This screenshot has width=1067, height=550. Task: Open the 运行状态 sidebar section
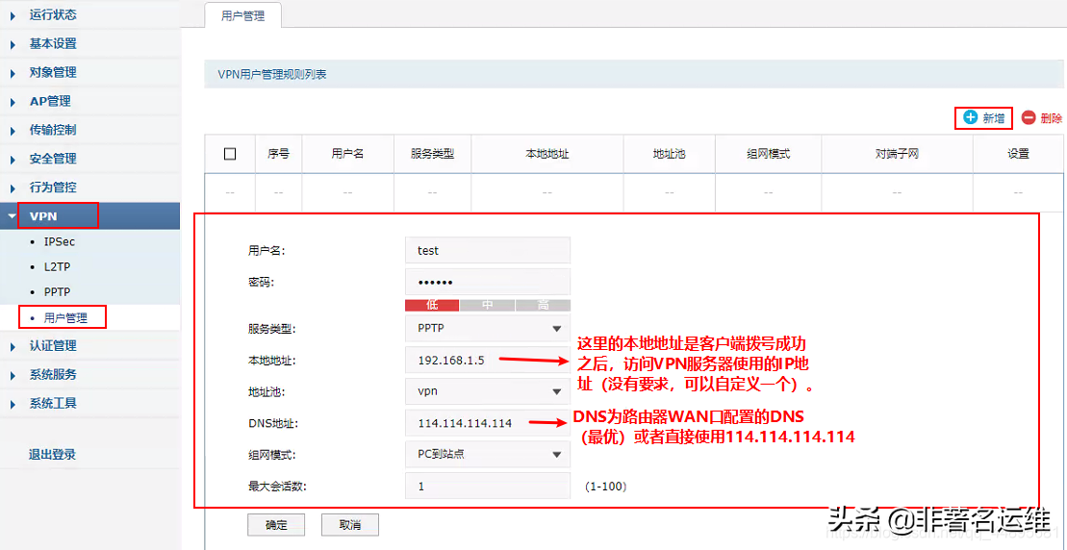coord(52,15)
